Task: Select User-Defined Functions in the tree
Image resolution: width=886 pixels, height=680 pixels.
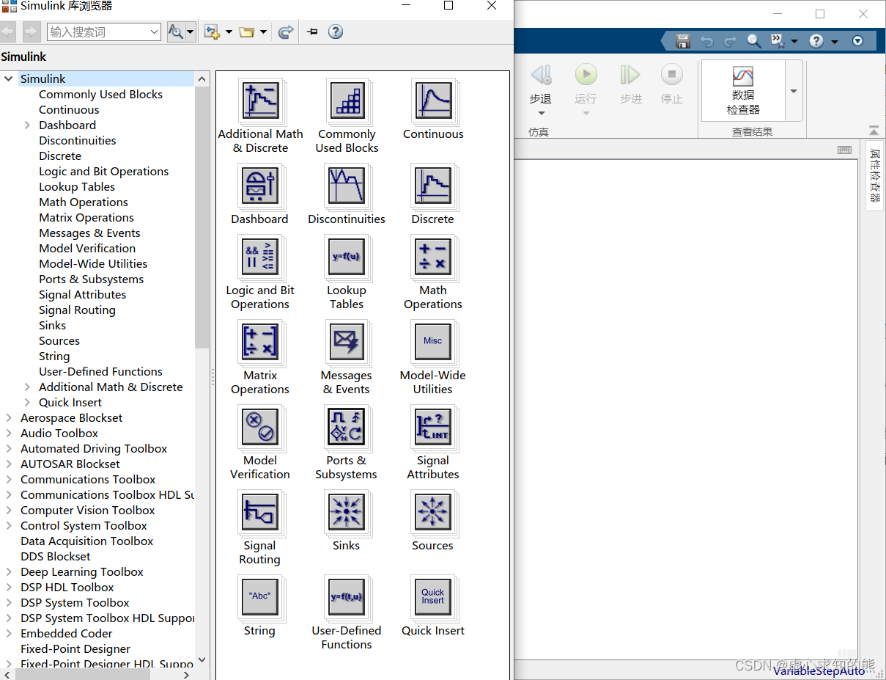Action: (x=100, y=372)
